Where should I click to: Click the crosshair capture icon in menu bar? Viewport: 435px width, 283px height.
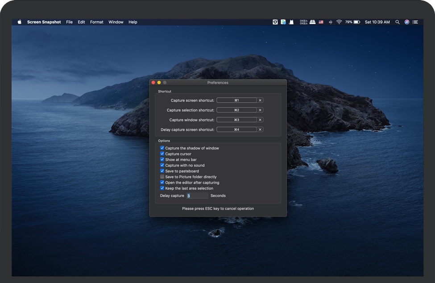[x=330, y=21]
